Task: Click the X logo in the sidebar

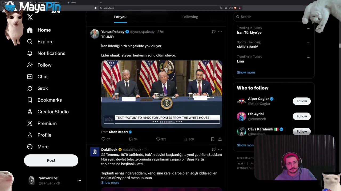Action: [x=30, y=18]
